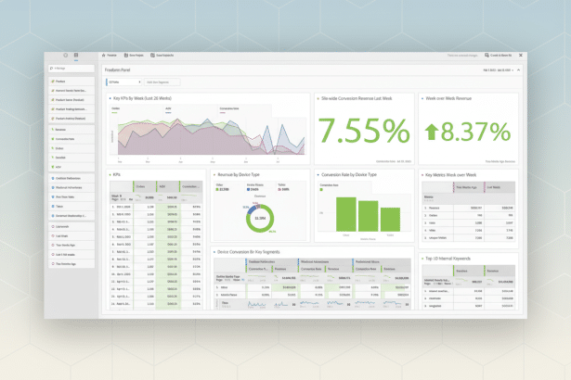The width and height of the screenshot is (571, 380).
Task: Click the Orders column header in KPIs table
Action: tap(145, 186)
